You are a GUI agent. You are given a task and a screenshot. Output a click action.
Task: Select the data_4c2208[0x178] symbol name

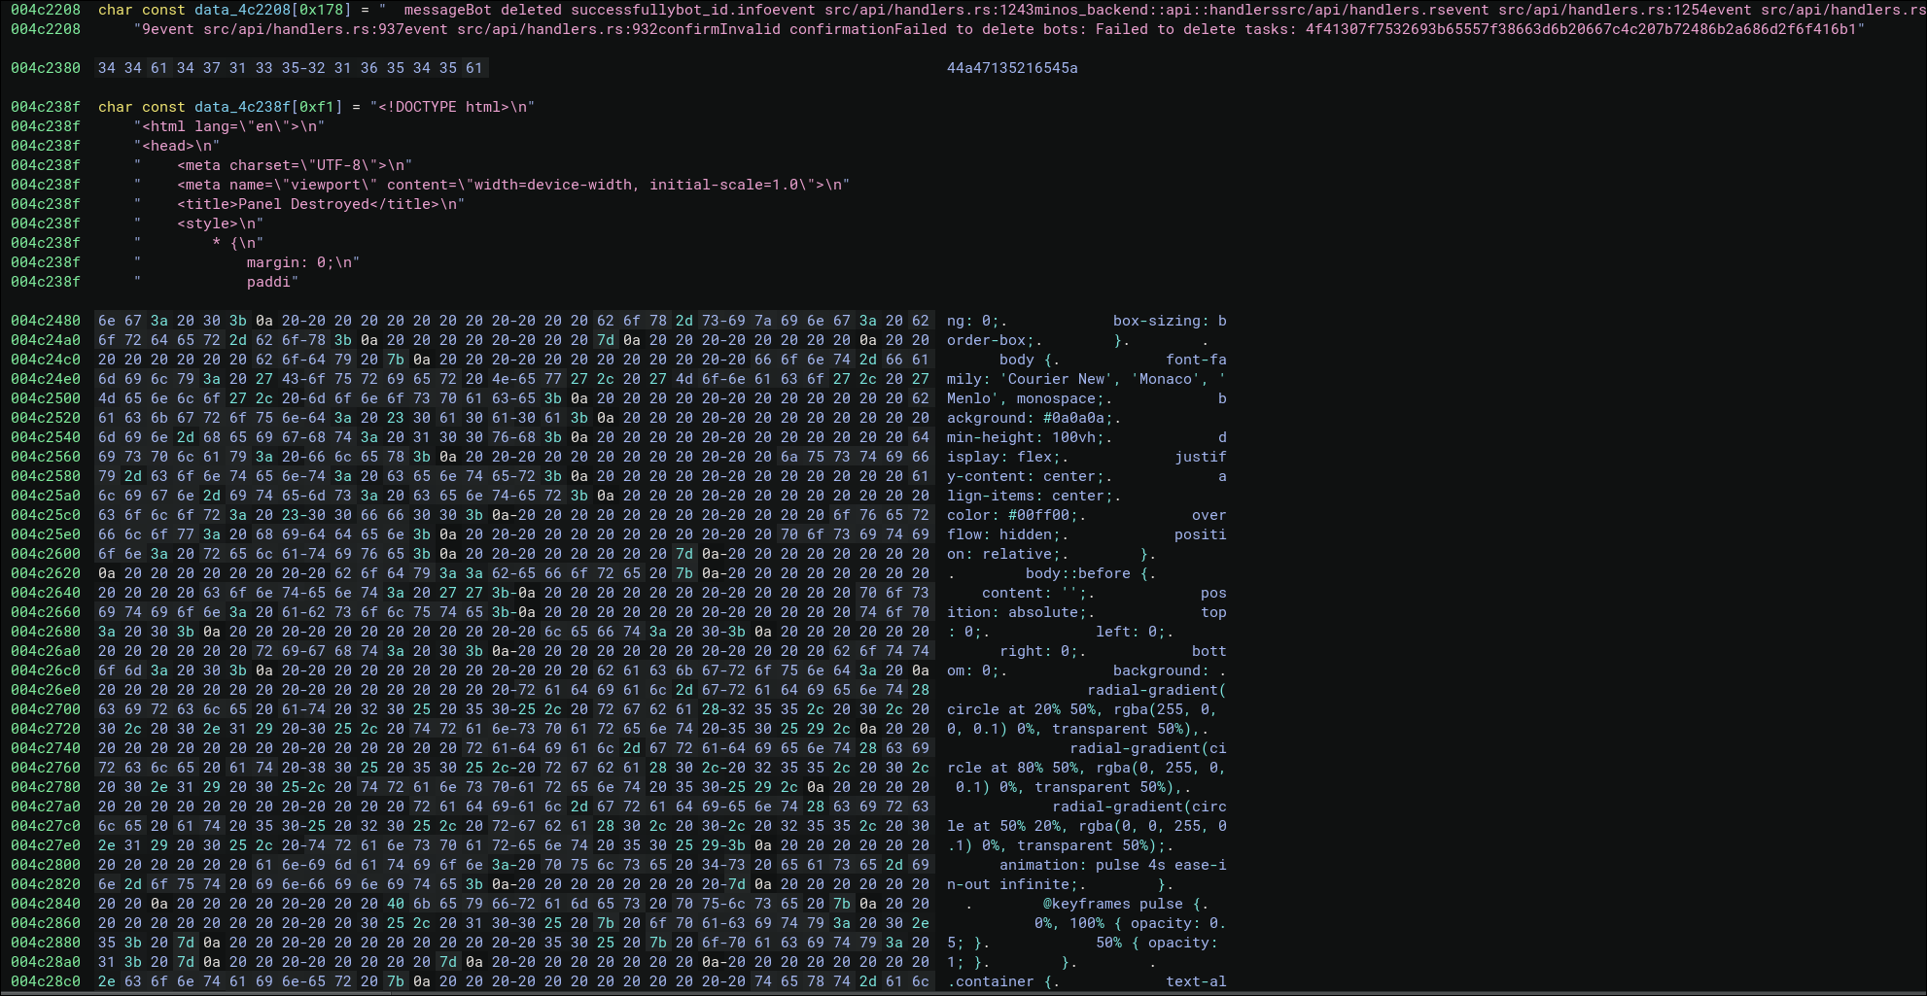(267, 10)
